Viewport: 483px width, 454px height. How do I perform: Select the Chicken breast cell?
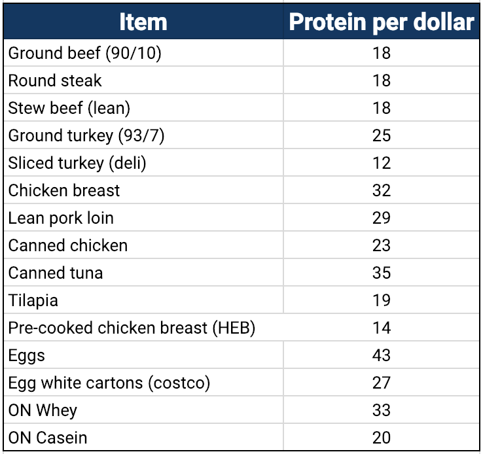click(x=64, y=190)
